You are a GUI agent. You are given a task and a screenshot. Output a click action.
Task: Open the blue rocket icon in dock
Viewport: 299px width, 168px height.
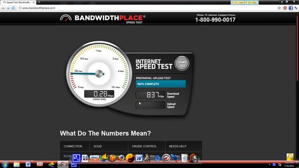click(x=175, y=158)
